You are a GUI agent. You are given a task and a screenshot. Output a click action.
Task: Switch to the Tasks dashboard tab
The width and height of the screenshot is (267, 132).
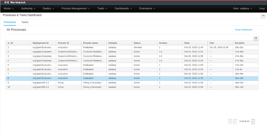coord(25,22)
